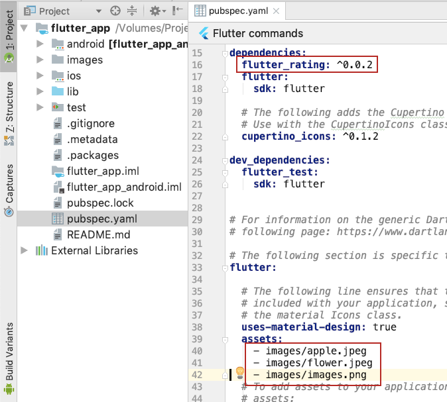The width and height of the screenshot is (447, 402).
Task: Click the intention lightbulb on line 42
Action: click(x=240, y=373)
